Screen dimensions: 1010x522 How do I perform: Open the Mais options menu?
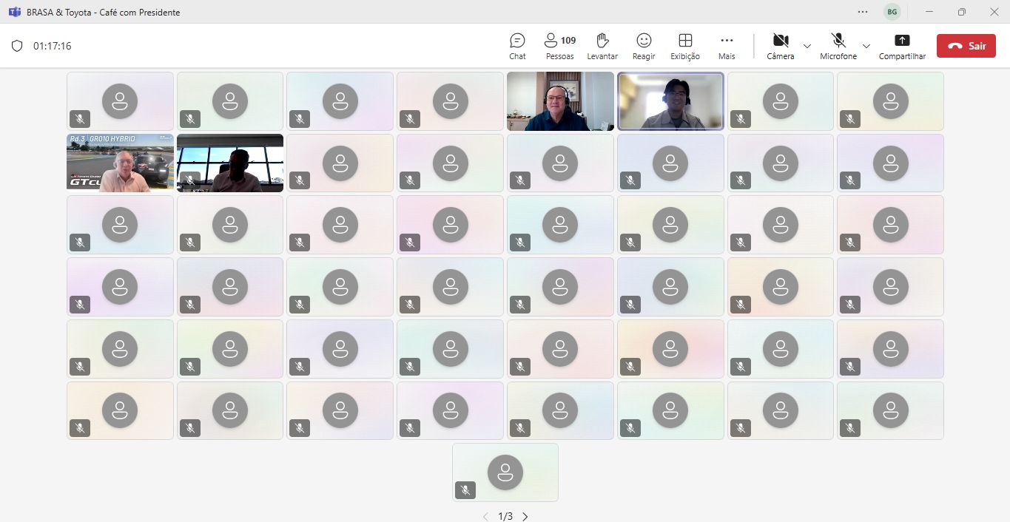[x=727, y=46]
